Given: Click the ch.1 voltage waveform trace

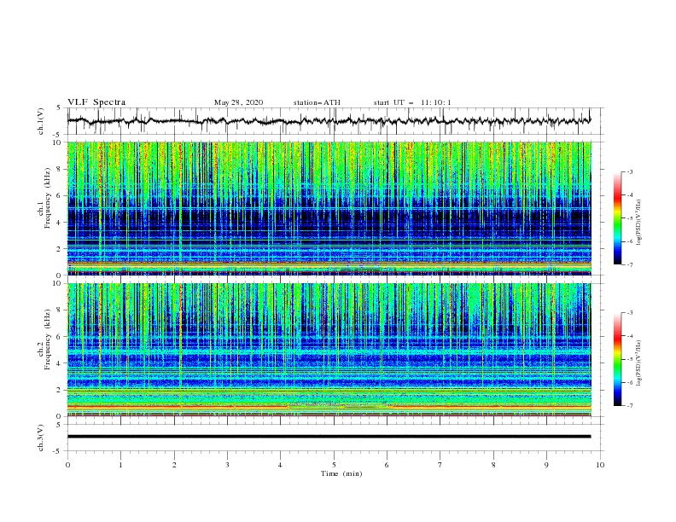Looking at the screenshot, I should click(x=329, y=121).
